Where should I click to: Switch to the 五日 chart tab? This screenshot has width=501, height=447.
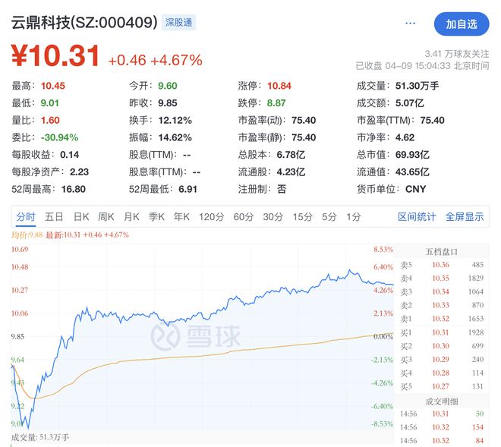point(54,217)
